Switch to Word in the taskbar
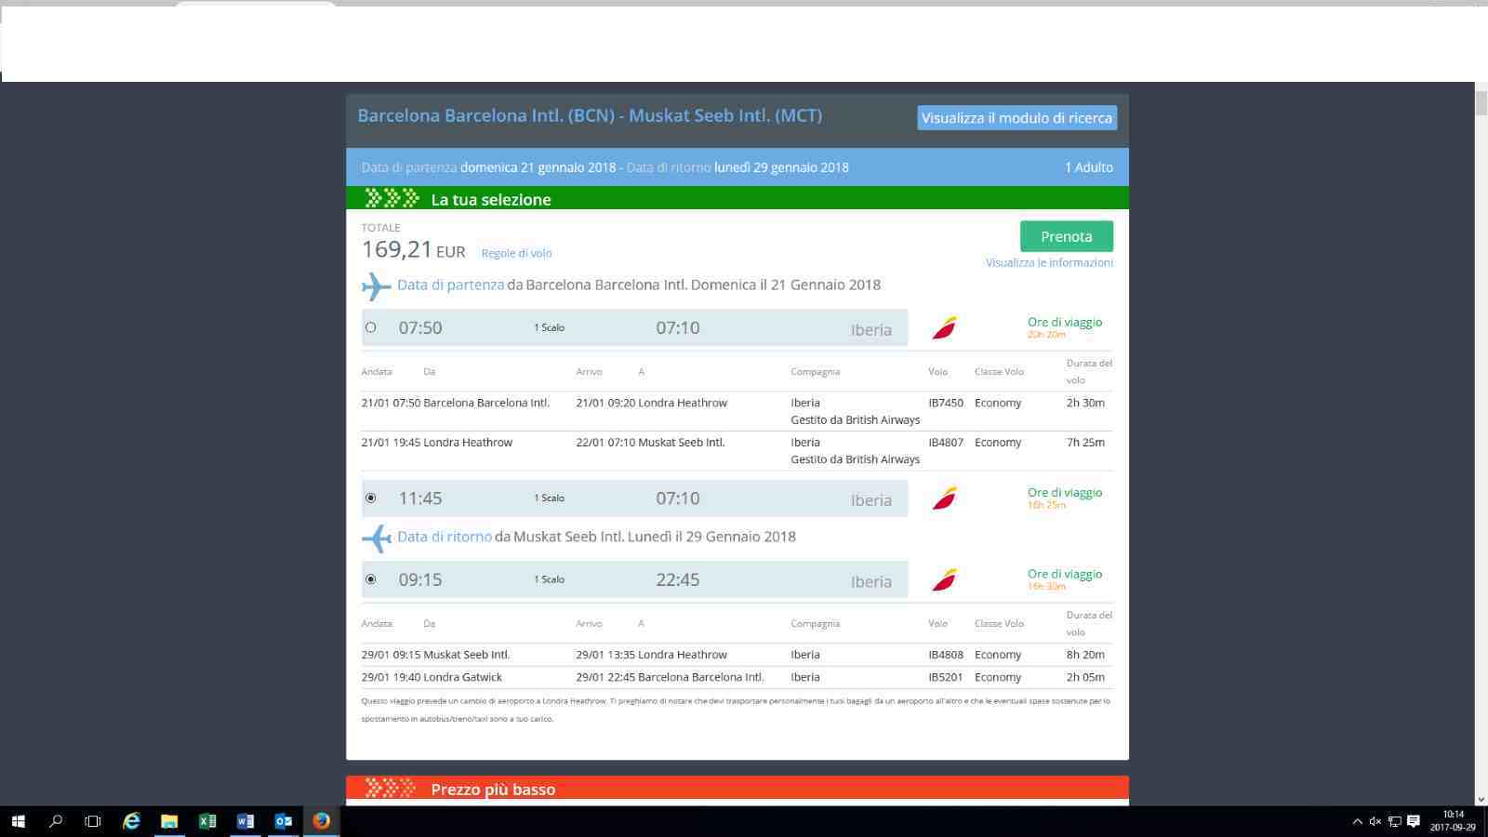The width and height of the screenshot is (1488, 837). pyautogui.click(x=246, y=821)
